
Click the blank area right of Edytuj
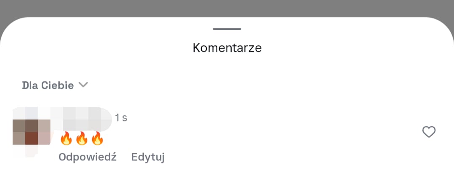[x=273, y=157]
